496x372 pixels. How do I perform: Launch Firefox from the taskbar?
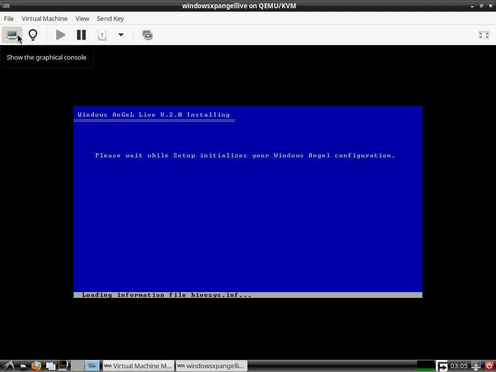(x=36, y=366)
